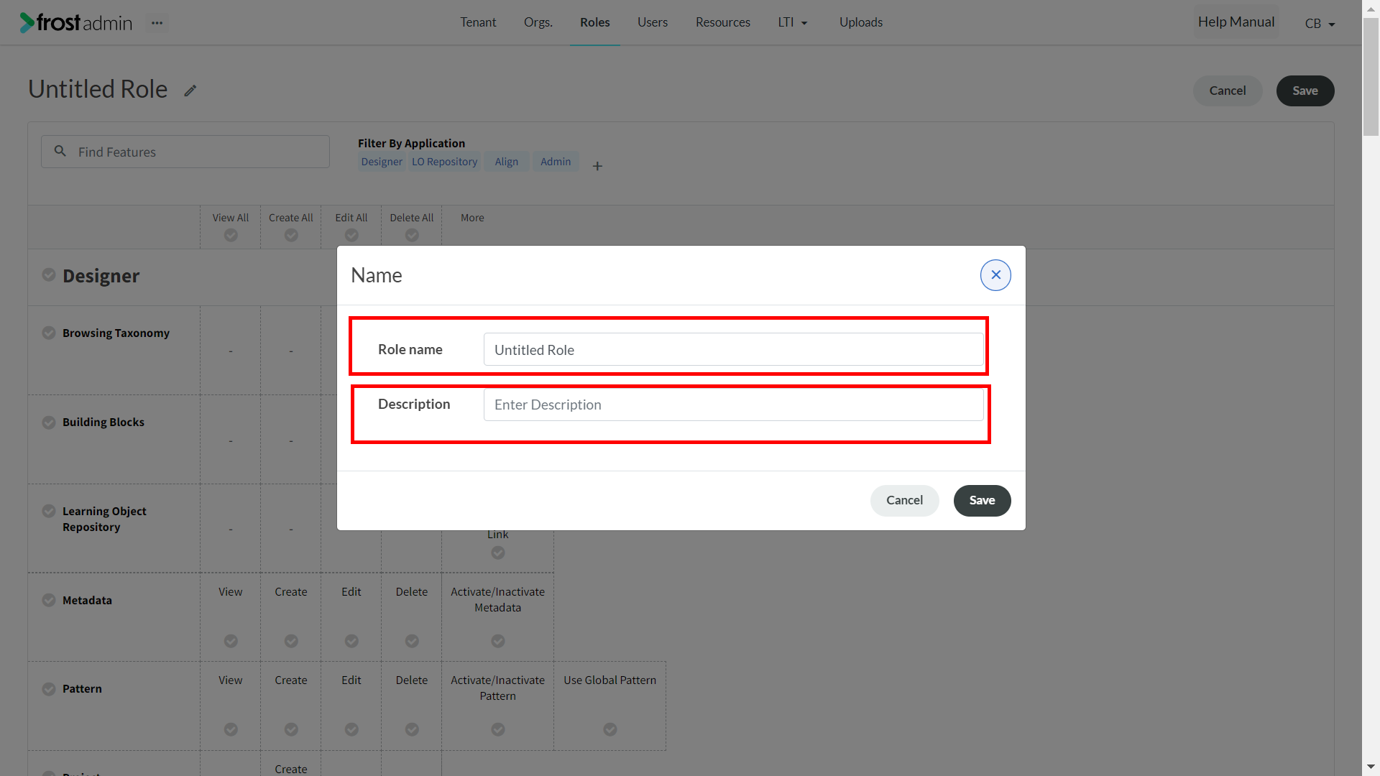
Task: Click the search icon in Find Features
Action: coord(60,151)
